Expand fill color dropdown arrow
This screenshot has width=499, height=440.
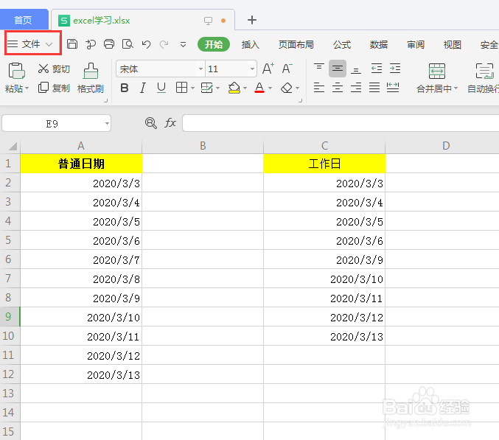[245, 88]
